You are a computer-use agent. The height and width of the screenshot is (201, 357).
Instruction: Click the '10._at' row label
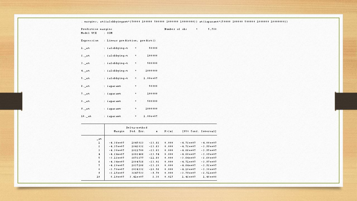point(86,116)
